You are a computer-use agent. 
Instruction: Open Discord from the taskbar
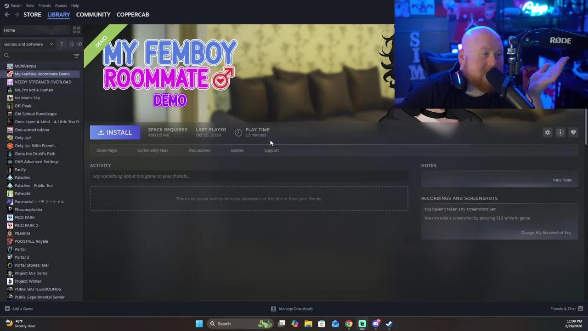(376, 324)
